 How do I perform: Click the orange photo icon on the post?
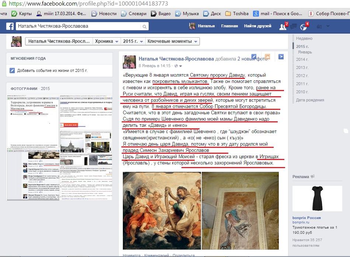tap(267, 57)
